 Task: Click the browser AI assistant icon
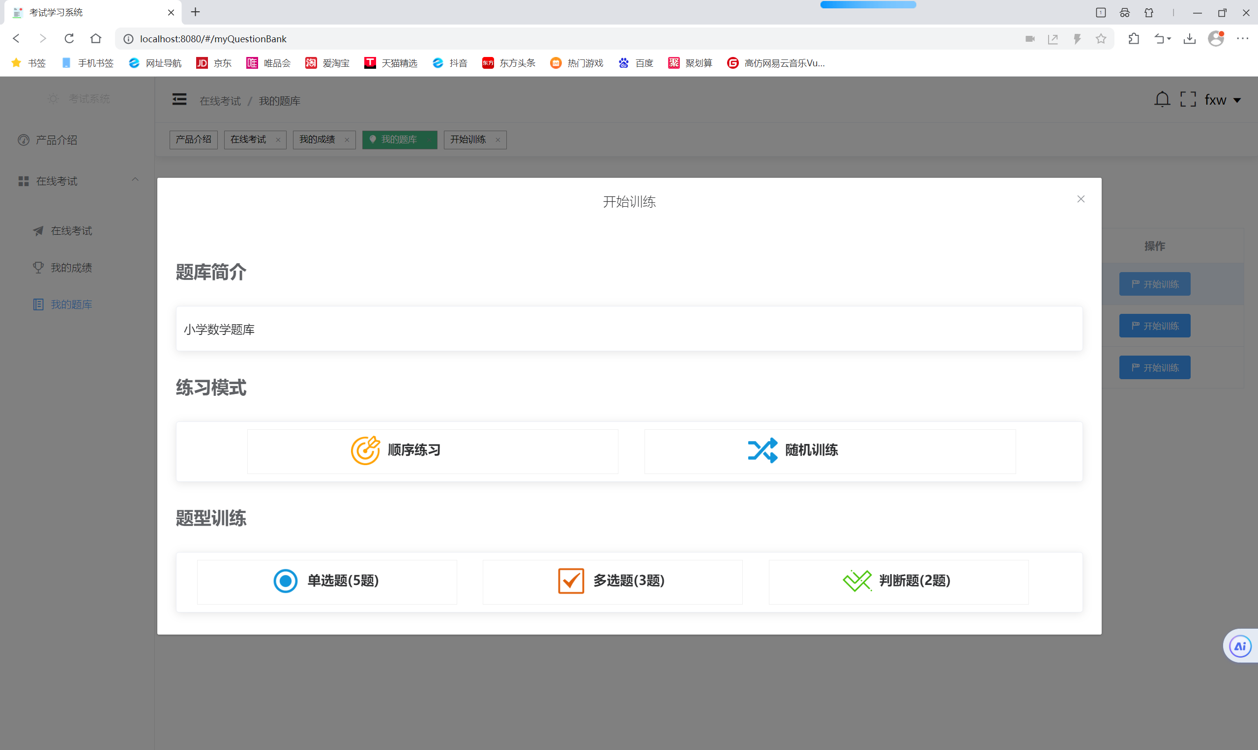pyautogui.click(x=1240, y=646)
